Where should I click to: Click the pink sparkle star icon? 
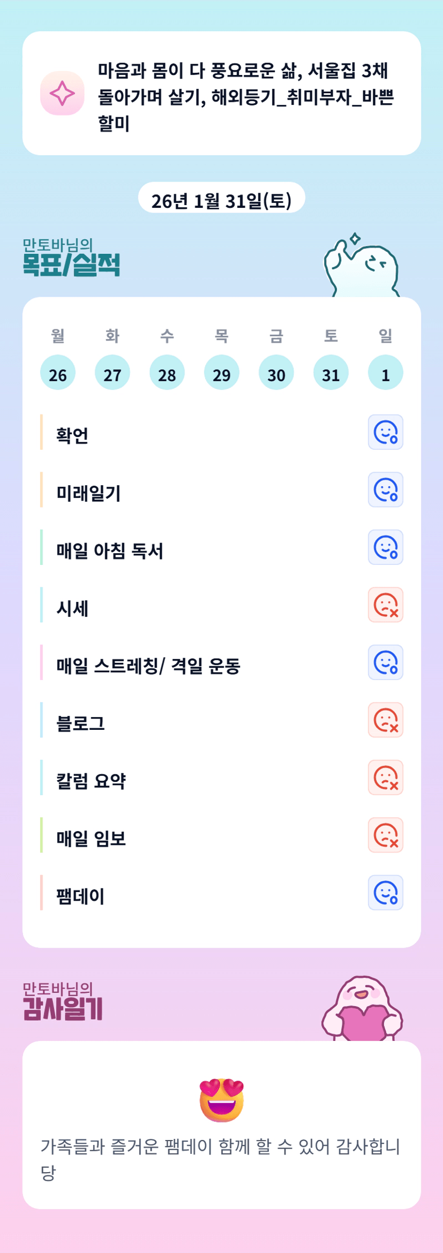[62, 93]
